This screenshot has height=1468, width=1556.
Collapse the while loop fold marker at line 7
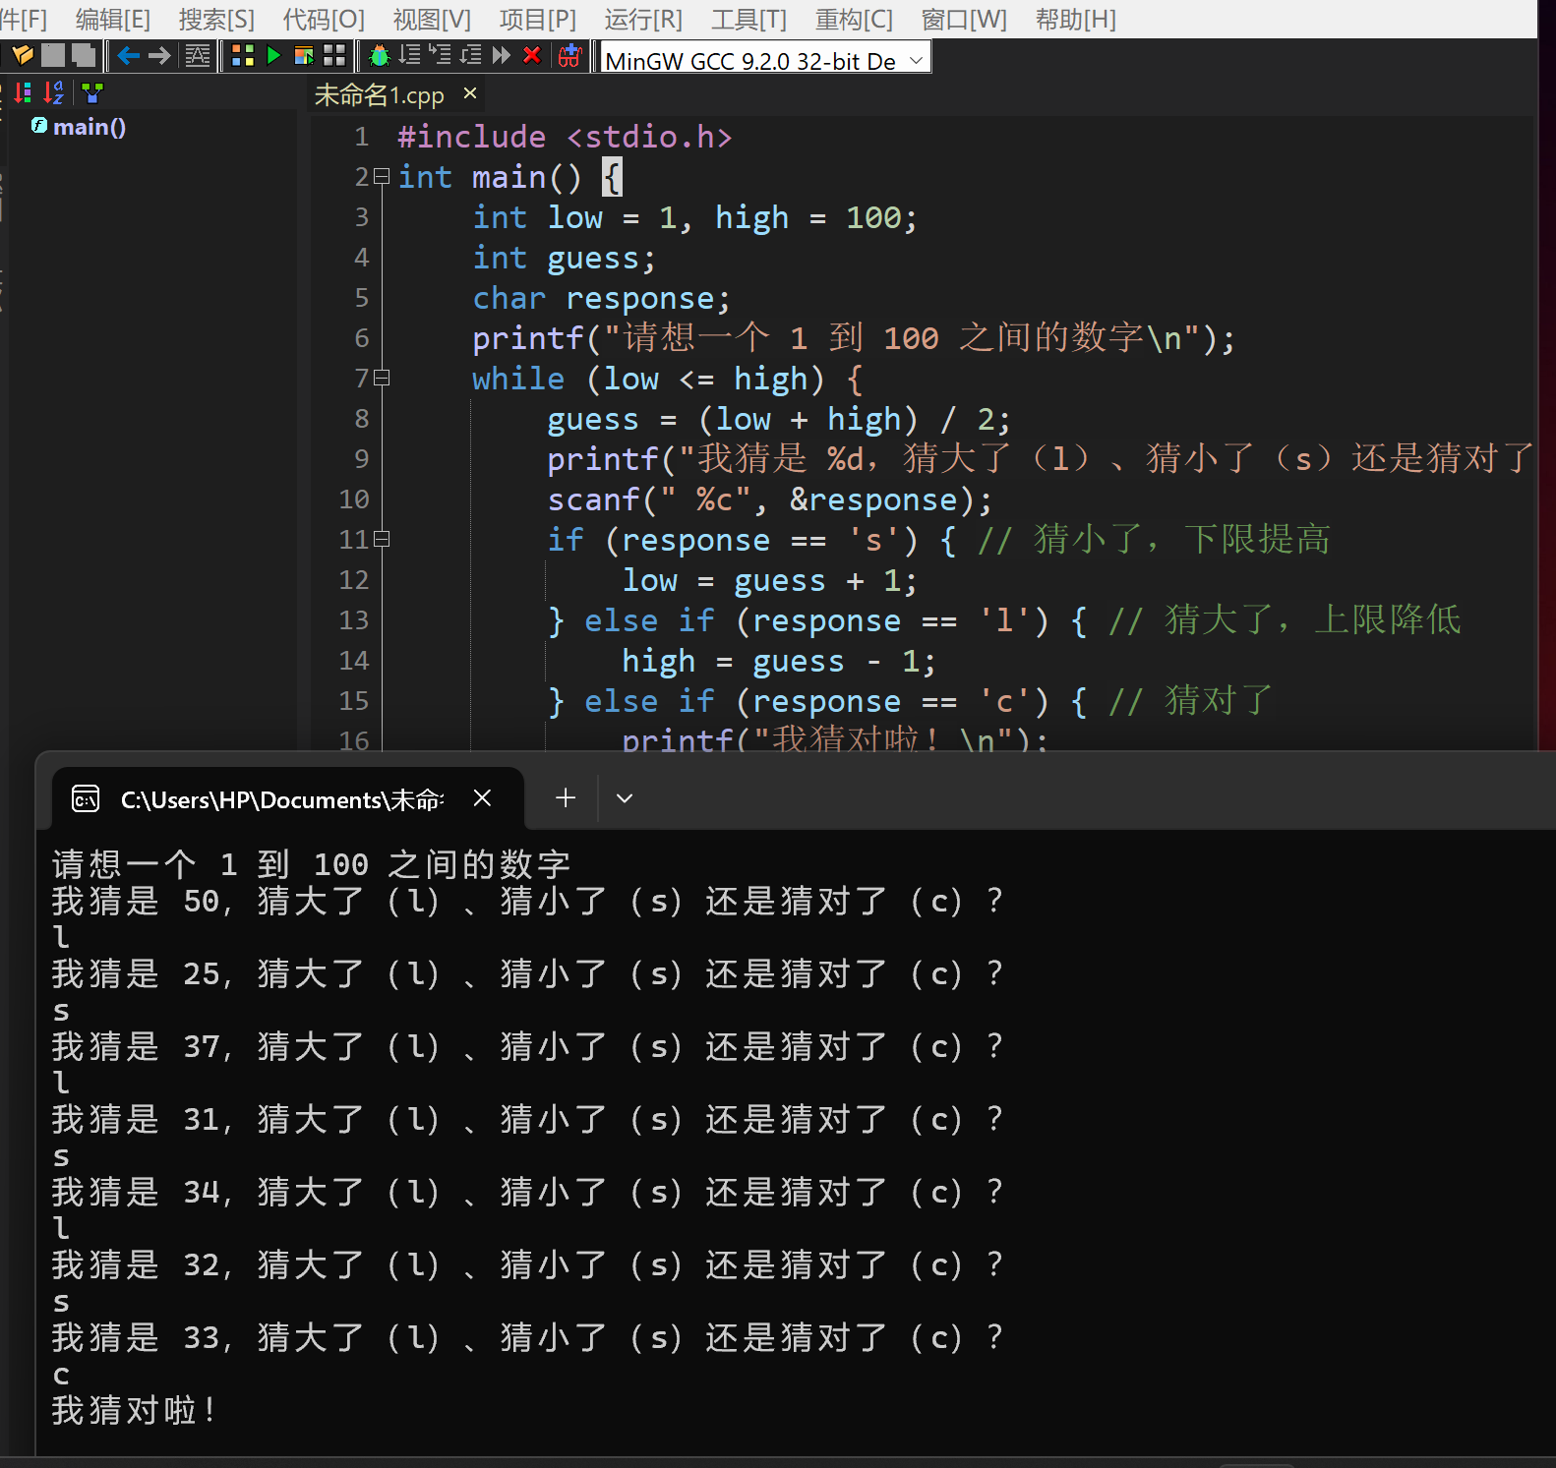pyautogui.click(x=382, y=378)
